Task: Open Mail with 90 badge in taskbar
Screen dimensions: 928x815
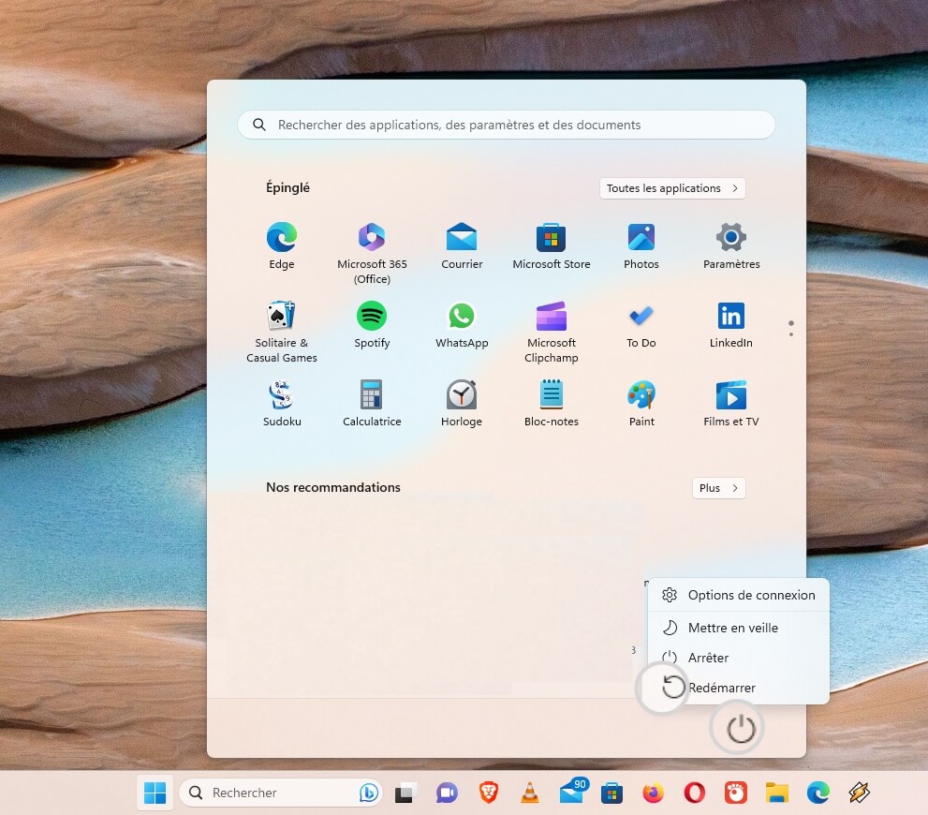Action: click(572, 792)
